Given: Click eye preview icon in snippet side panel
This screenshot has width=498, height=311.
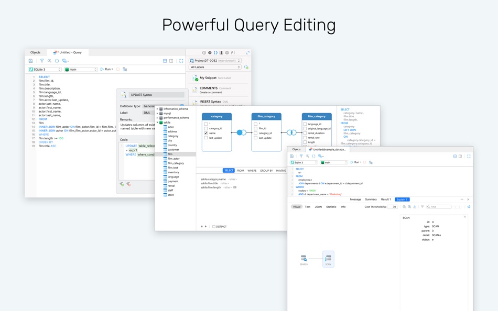Looking at the screenshot, I should 210,53.
